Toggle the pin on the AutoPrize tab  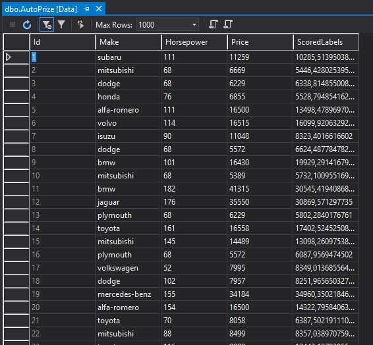86,9
